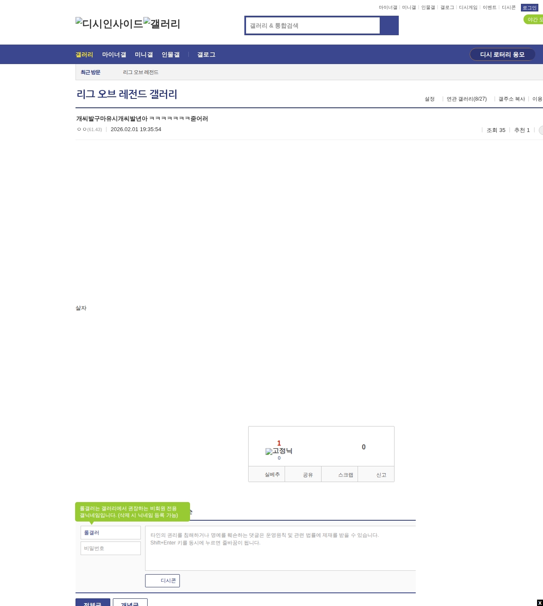The width and height of the screenshot is (543, 606).
Task: Close the bottom banner with the black X
Action: pos(540,603)
